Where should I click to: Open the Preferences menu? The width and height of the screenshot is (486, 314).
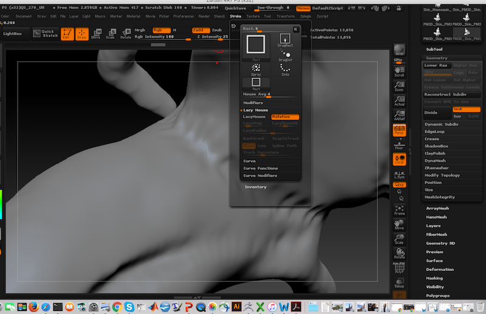pyautogui.click(x=183, y=16)
